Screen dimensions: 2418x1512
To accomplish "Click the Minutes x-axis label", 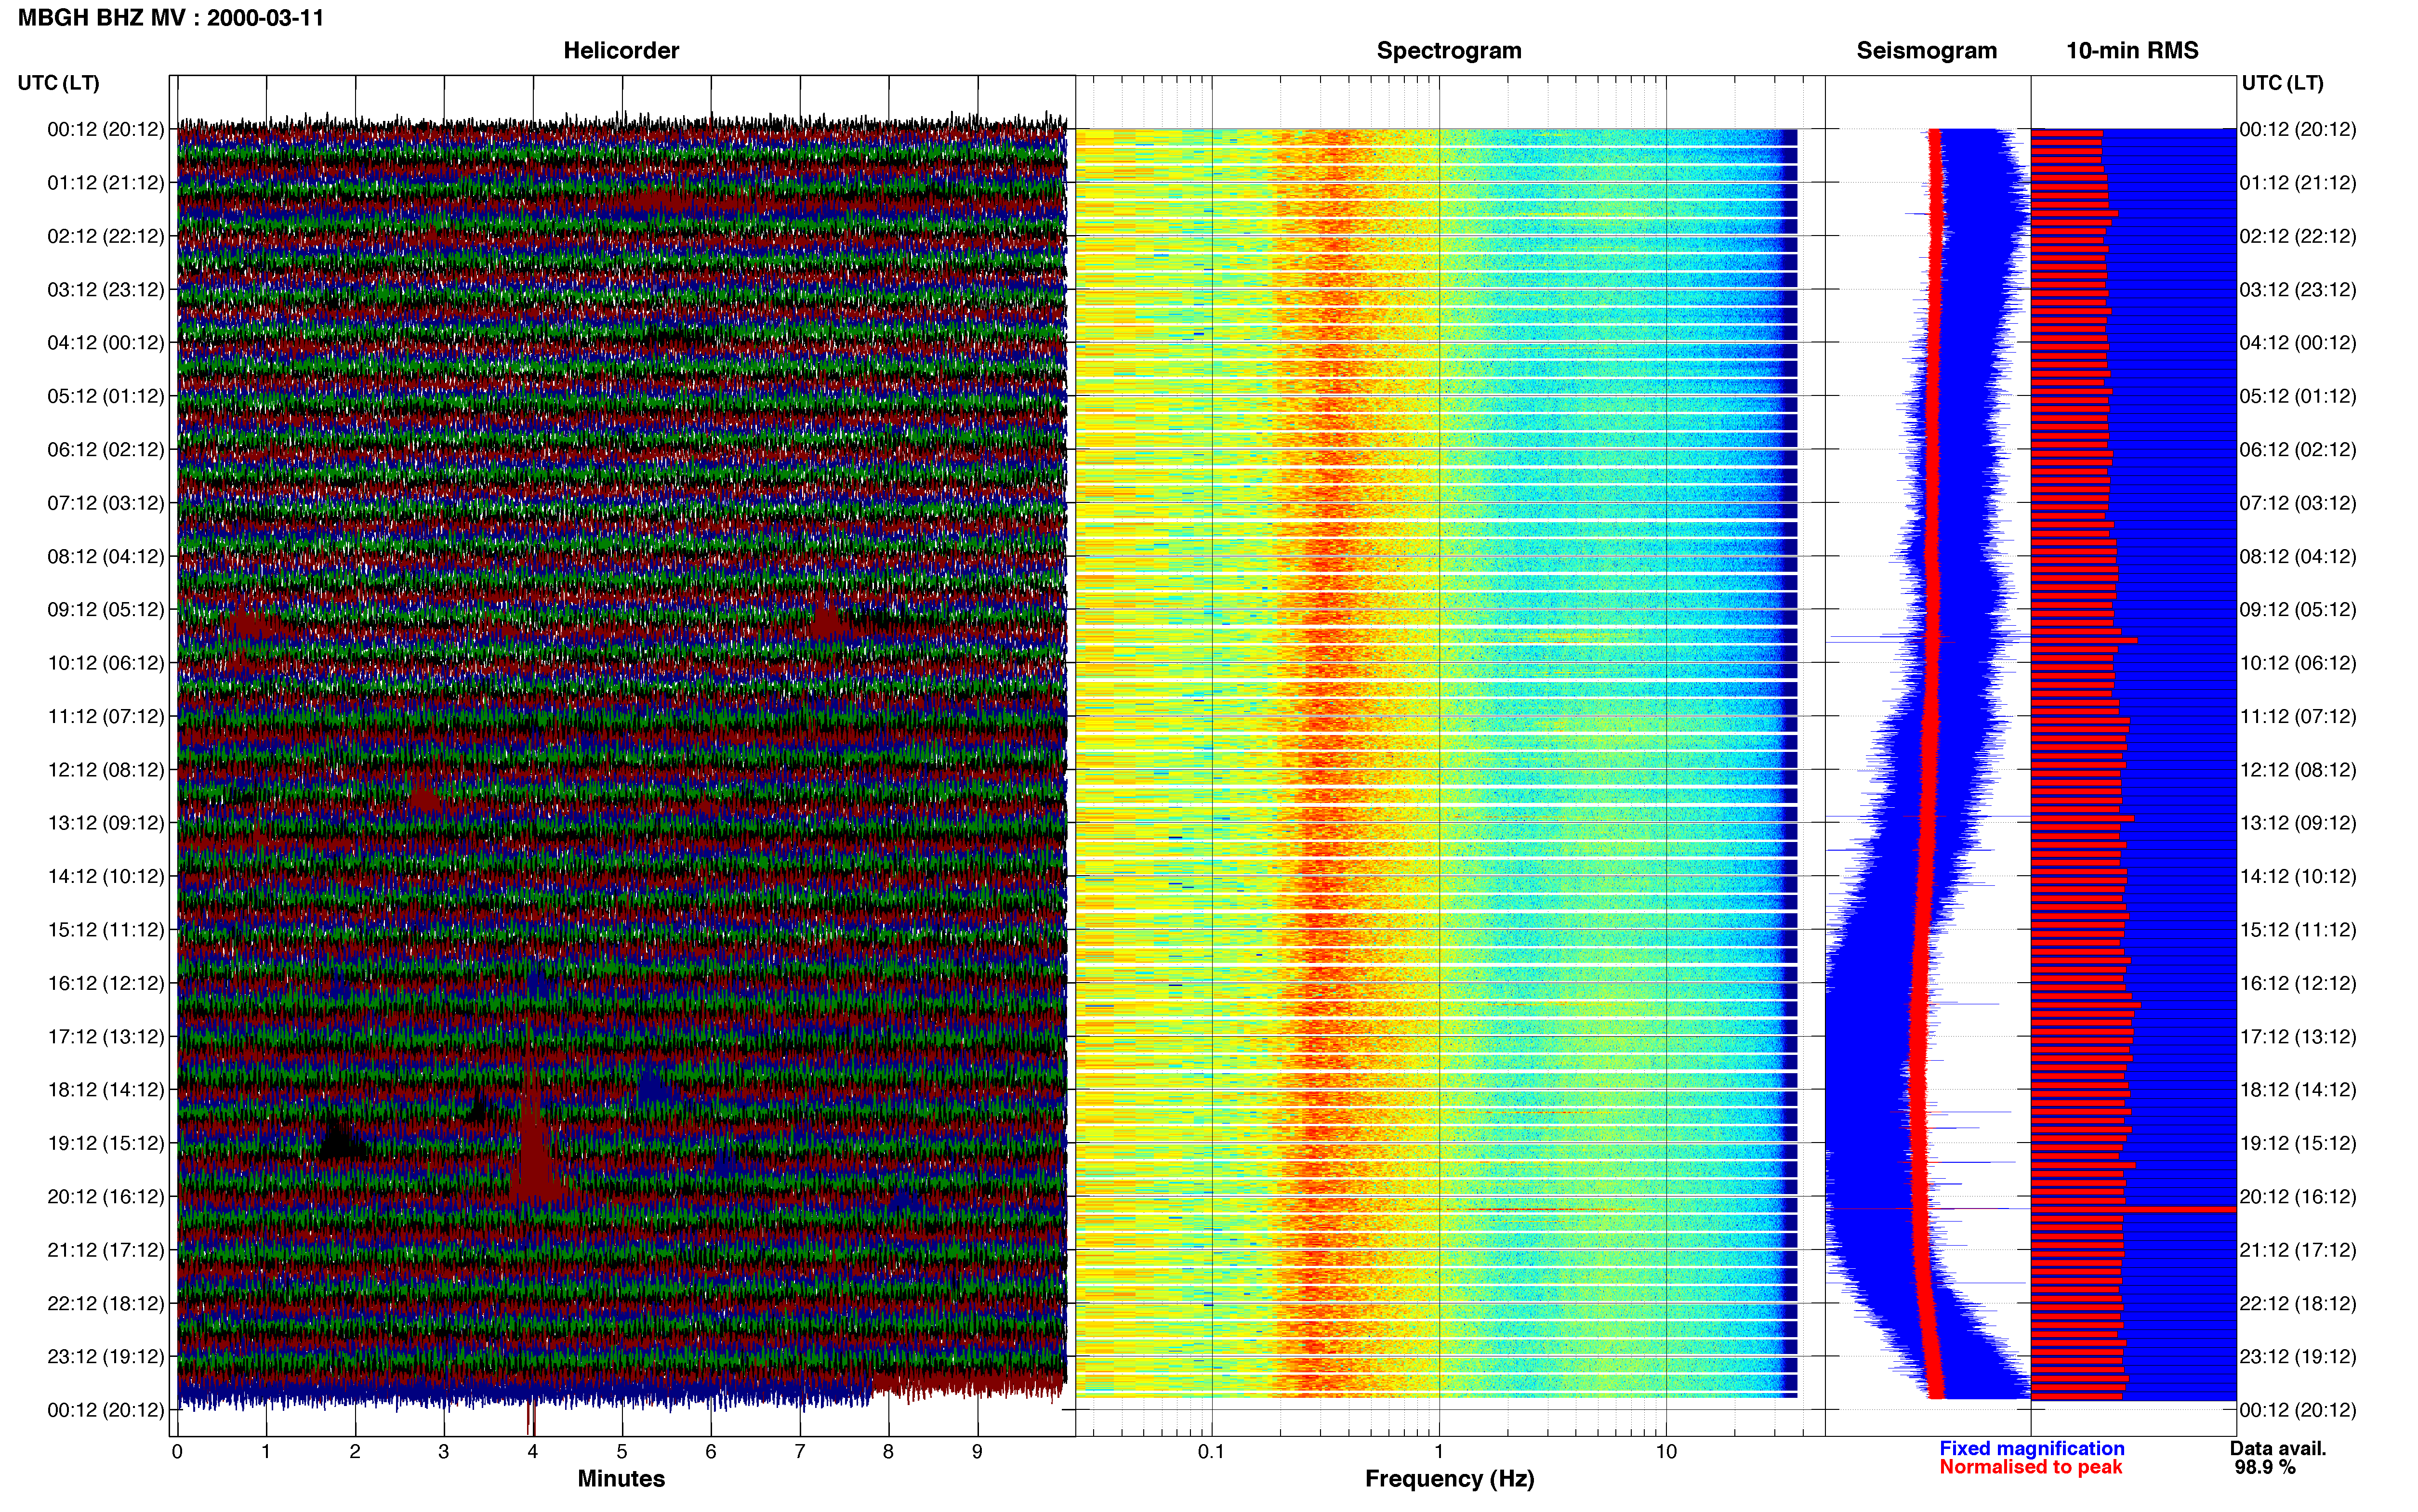I will coord(621,1479).
